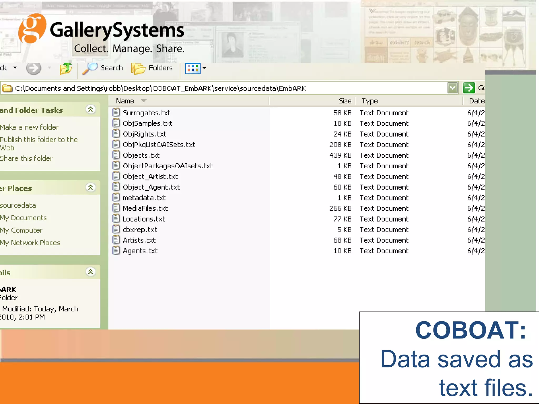Image resolution: width=539 pixels, height=404 pixels.
Task: Collapse the Details panel
Action: pos(91,272)
